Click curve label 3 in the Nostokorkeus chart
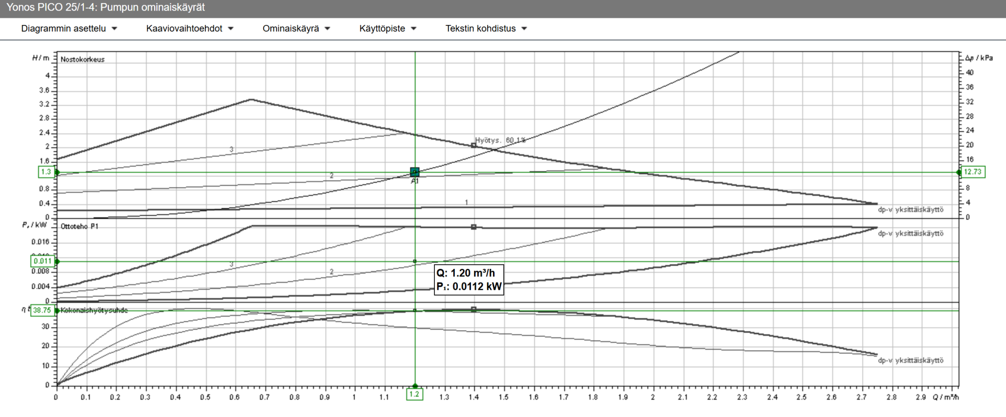 pos(232,150)
